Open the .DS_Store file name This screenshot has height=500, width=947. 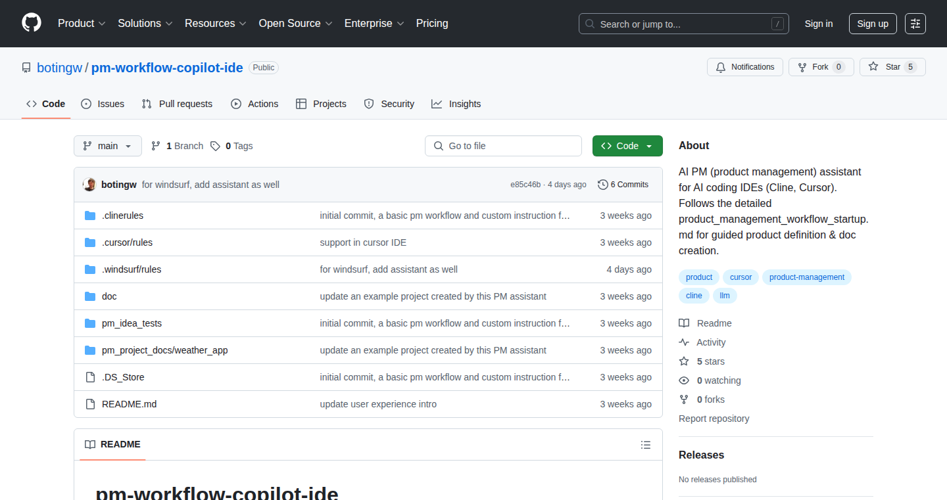click(x=123, y=377)
